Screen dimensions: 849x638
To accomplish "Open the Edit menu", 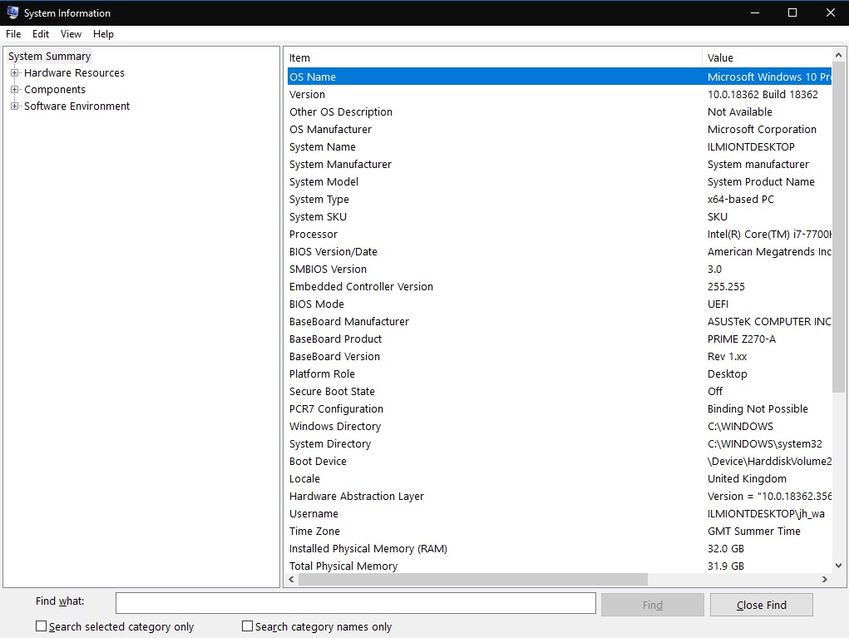I will click(x=41, y=34).
